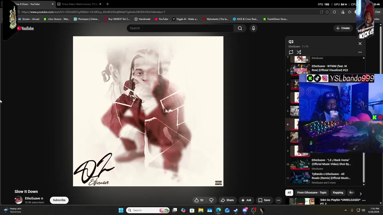Screen dimensions: 383x215
Task: Subscribe to EthoSuave channel
Action: (x=59, y=200)
